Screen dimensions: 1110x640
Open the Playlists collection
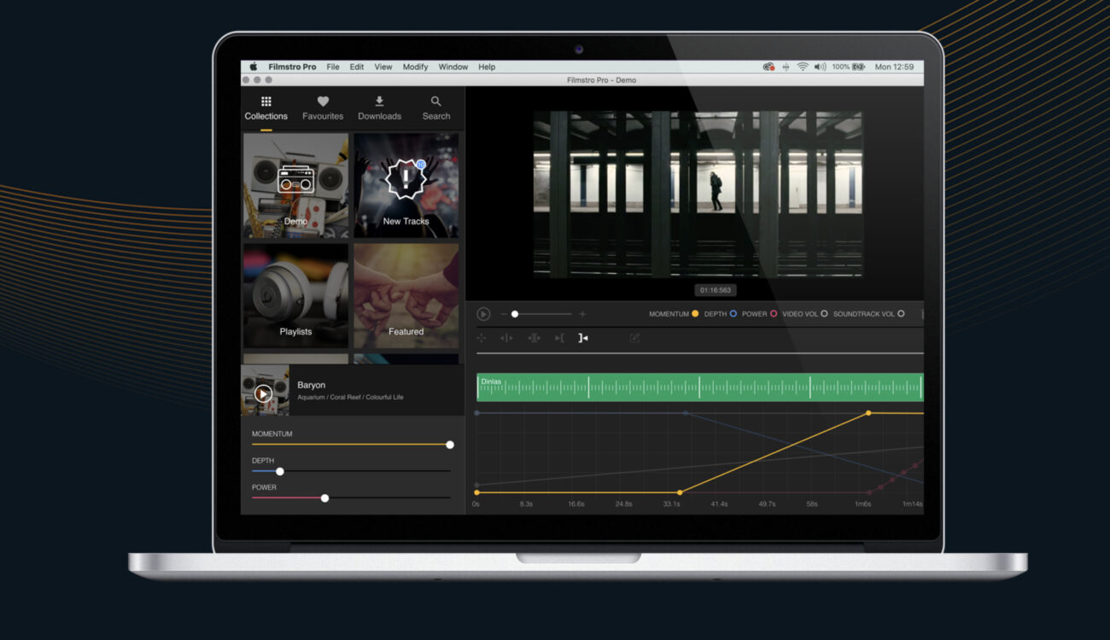point(295,296)
